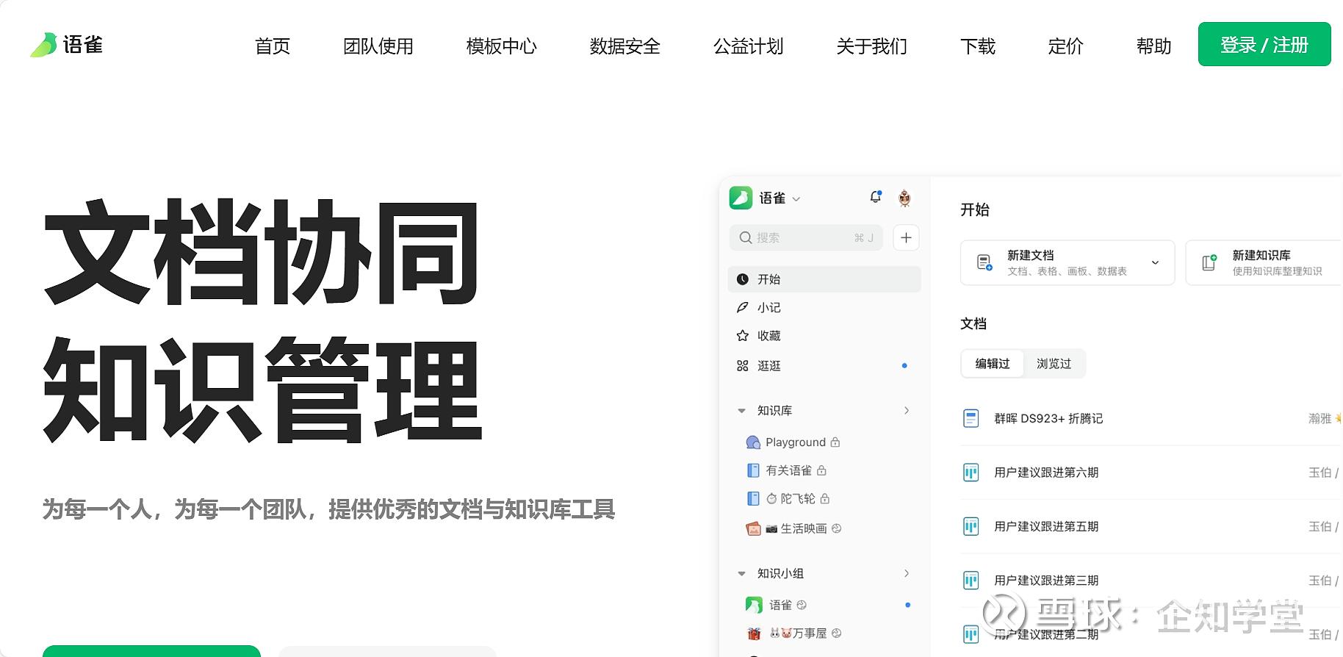Click the board icon beside 用户建议跟进第三期
Image resolution: width=1343 pixels, height=657 pixels.
click(971, 581)
